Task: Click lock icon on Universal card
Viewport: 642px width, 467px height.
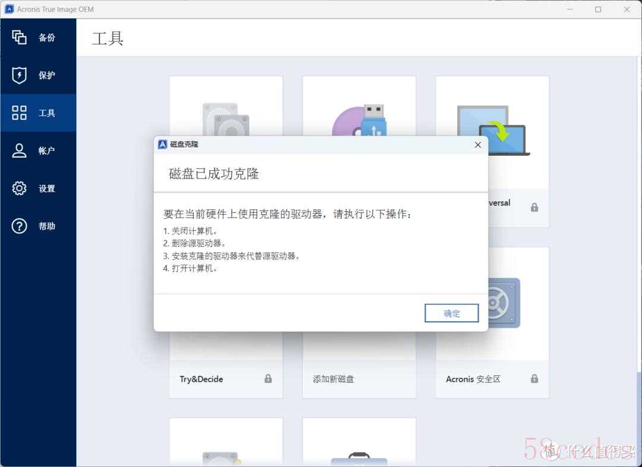Action: [x=534, y=207]
